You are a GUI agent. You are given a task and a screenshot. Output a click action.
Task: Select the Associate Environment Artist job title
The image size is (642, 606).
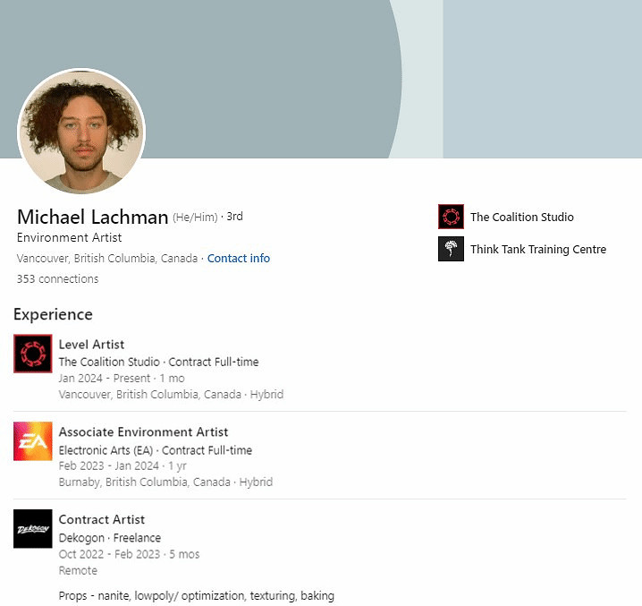tap(143, 431)
